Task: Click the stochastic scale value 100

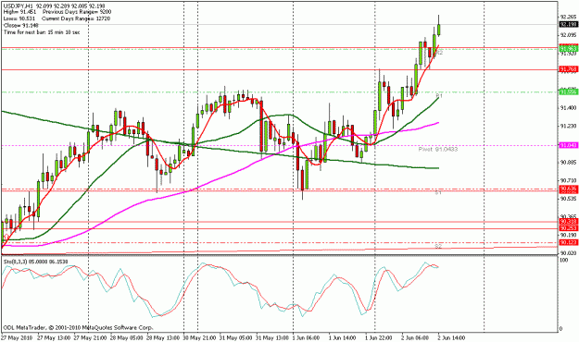Action: pos(564,260)
